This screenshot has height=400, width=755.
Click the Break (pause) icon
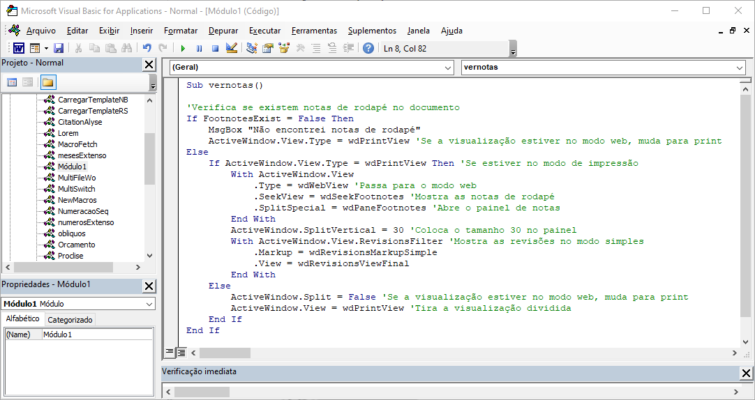[200, 48]
